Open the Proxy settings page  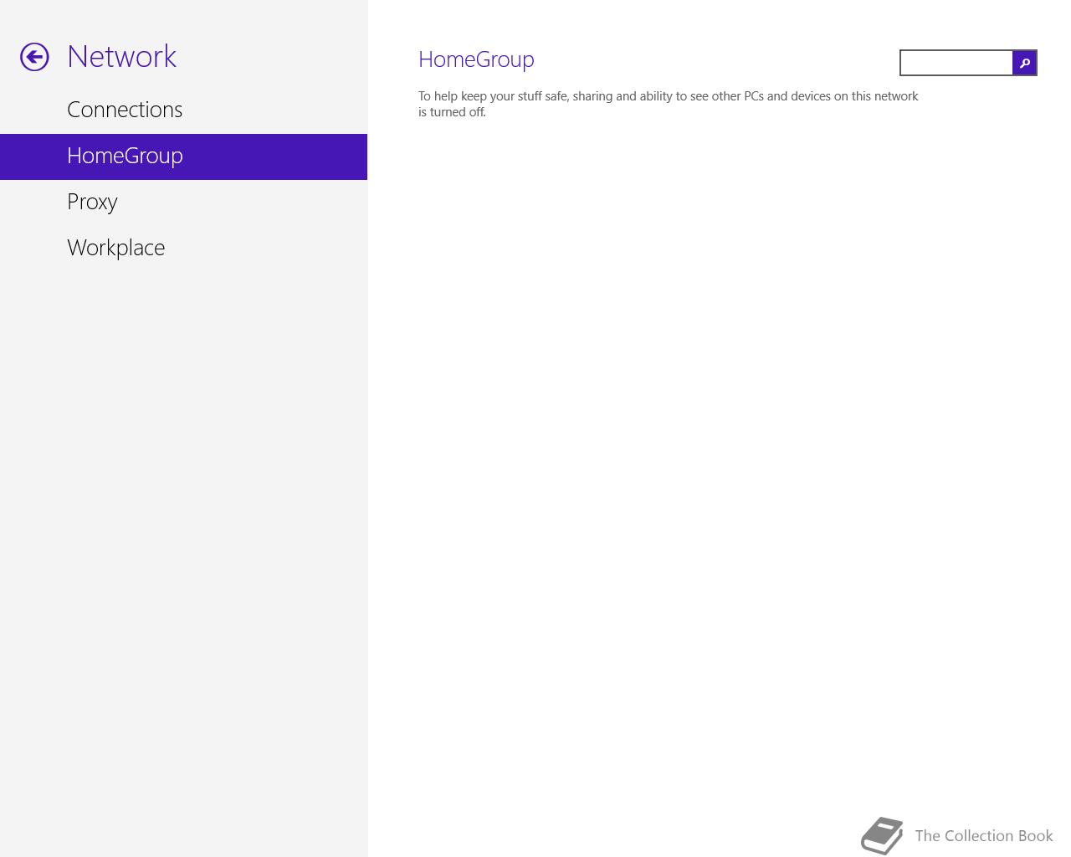point(183,203)
